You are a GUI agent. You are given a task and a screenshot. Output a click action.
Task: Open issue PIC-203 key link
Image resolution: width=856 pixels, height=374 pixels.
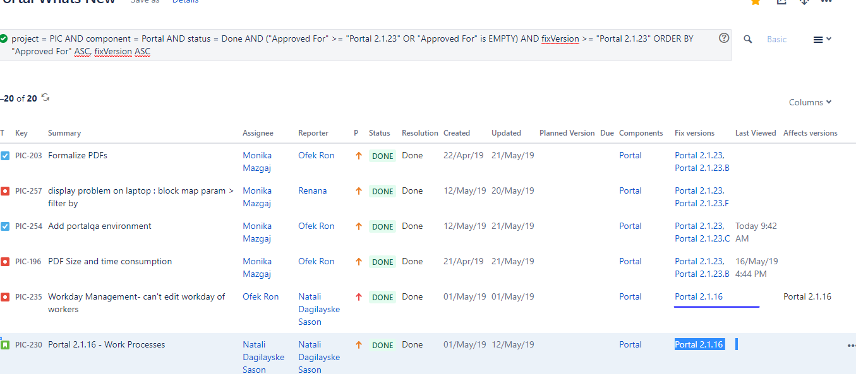coord(28,156)
